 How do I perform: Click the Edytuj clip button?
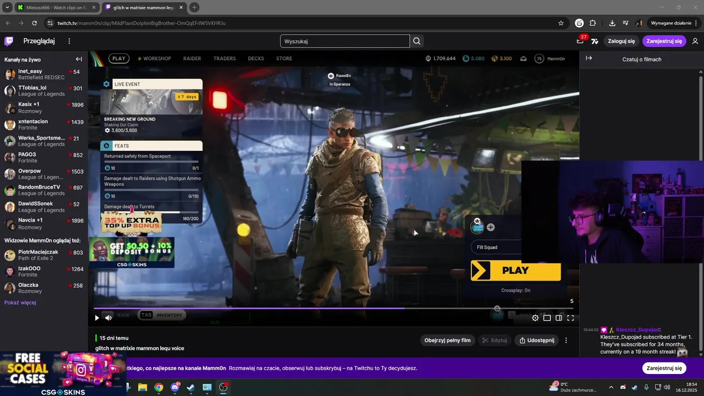point(494,340)
